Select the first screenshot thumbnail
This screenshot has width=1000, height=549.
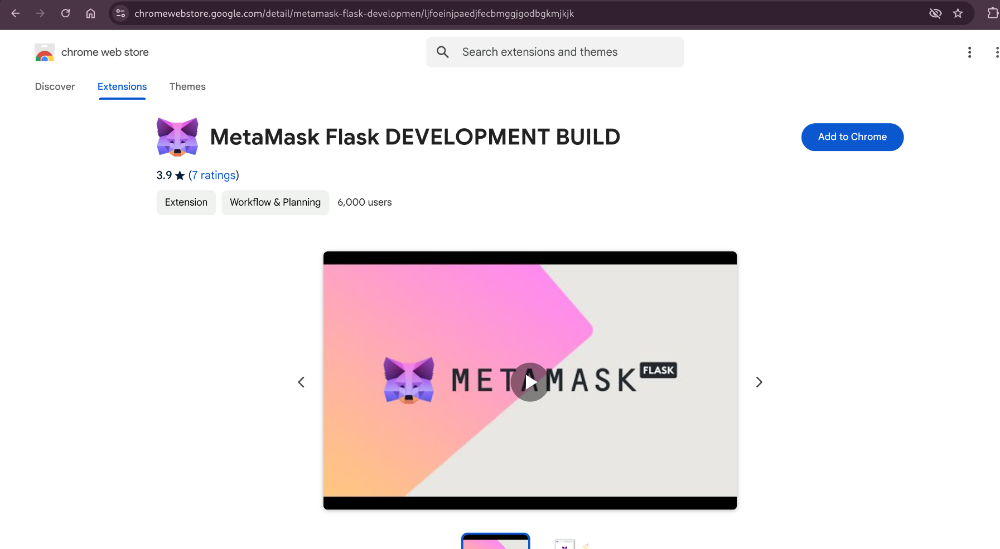click(495, 541)
